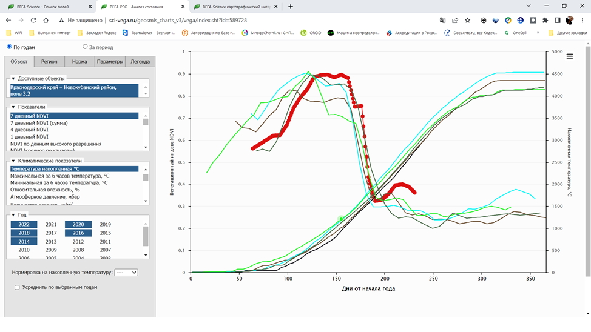Select year 2021
This screenshot has width=591, height=332.
(51, 224)
